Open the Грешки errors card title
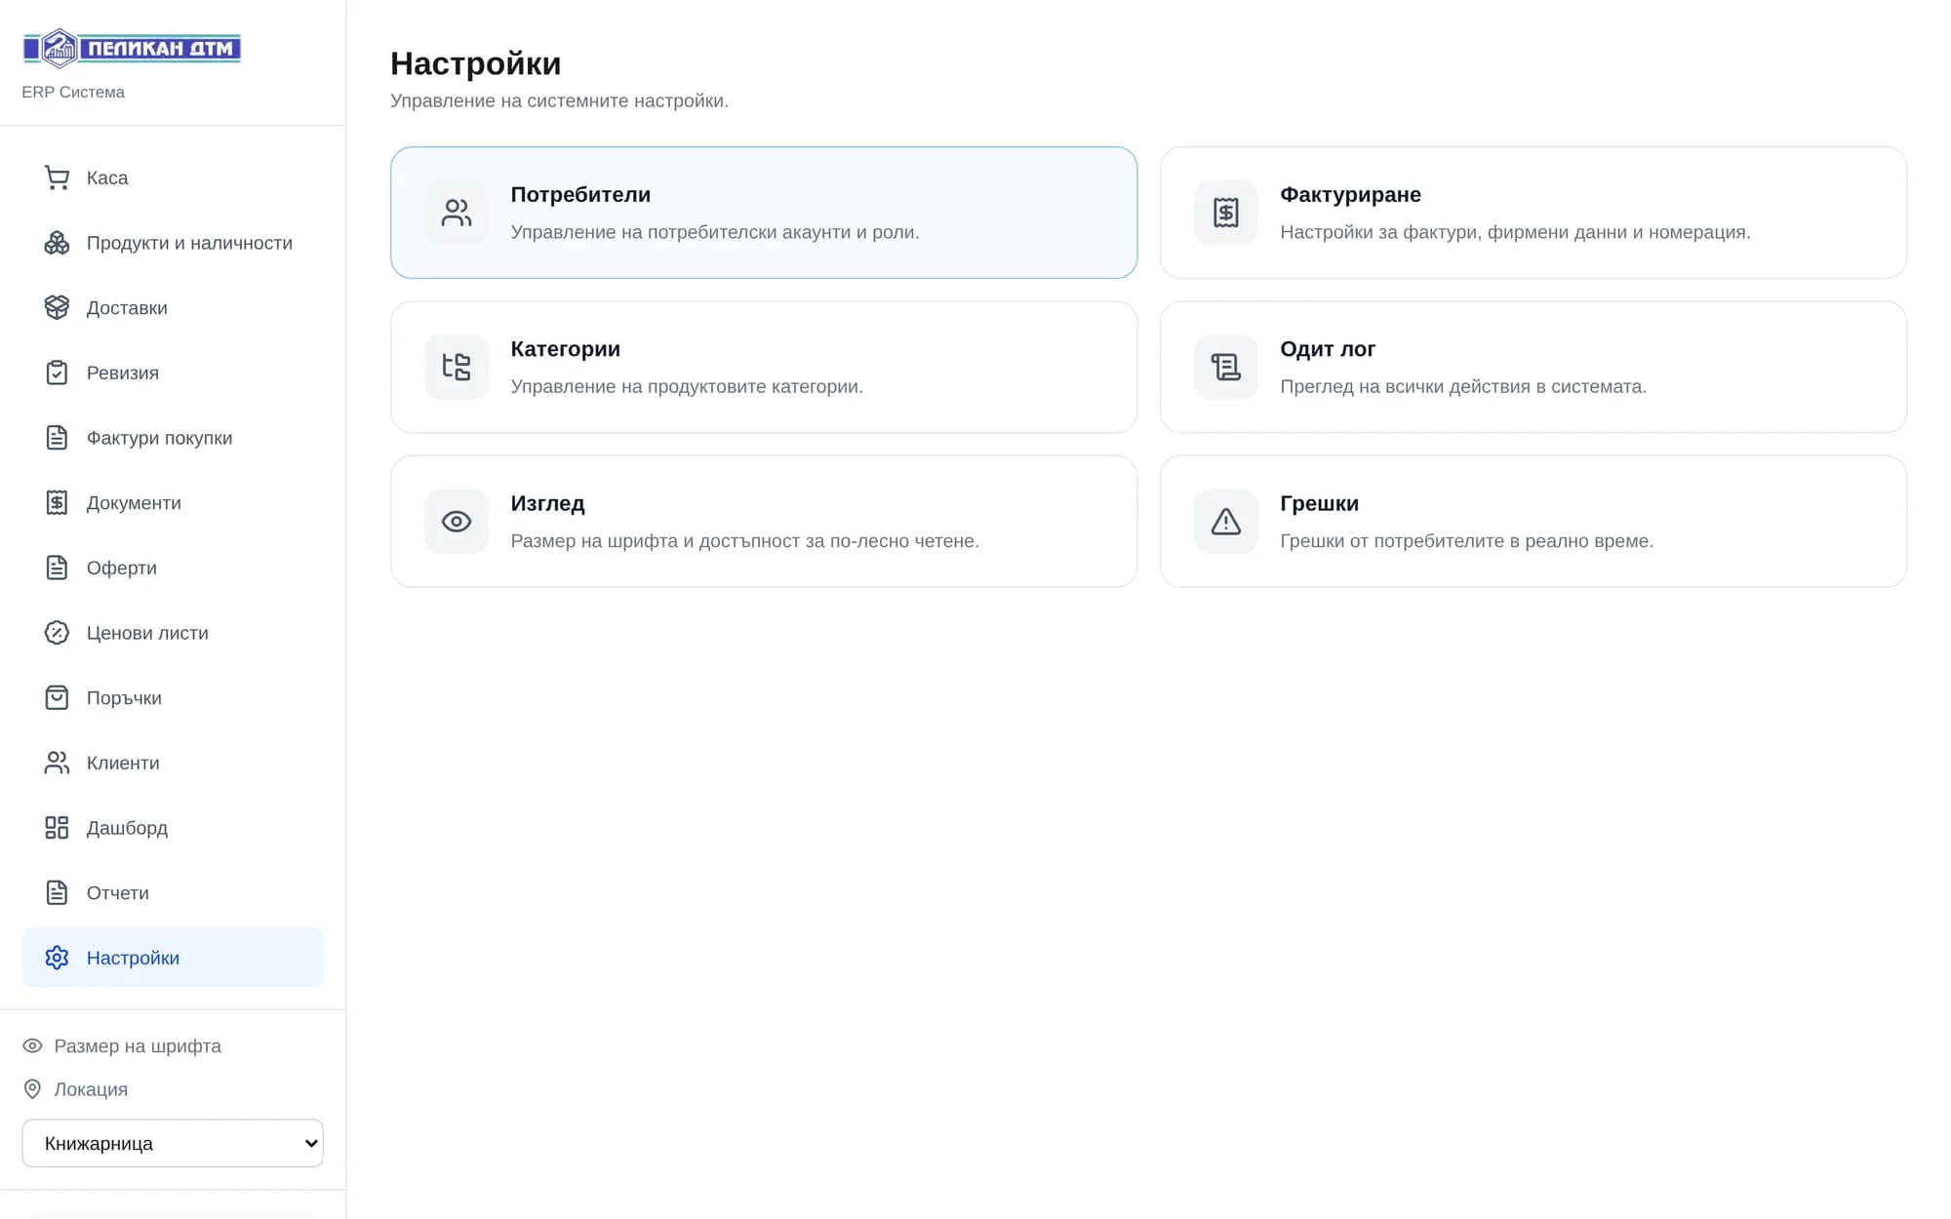1951x1219 pixels. tap(1319, 503)
